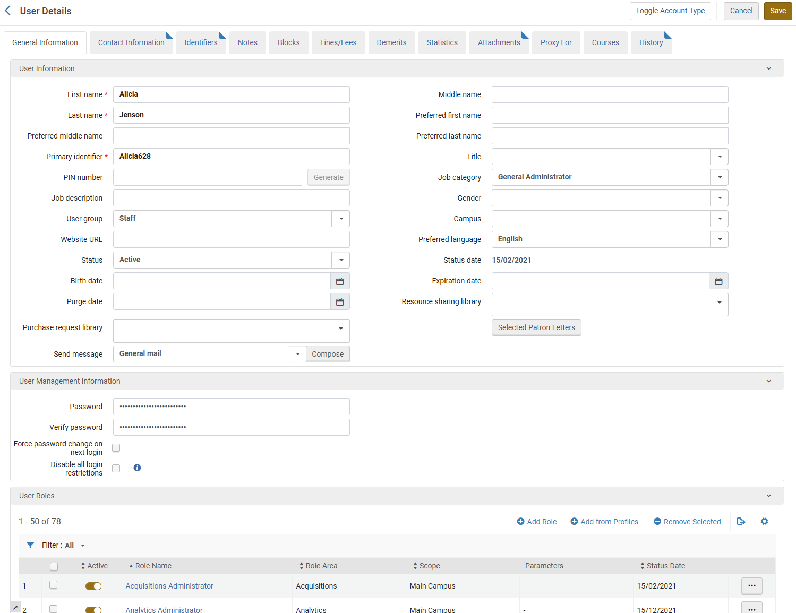Select the Acquisitions Administrator row checkbox
This screenshot has width=796, height=613.
(x=53, y=584)
